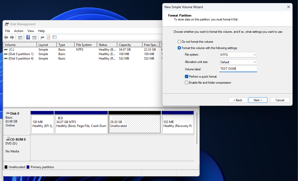The image size is (298, 181).
Task: Sort by the Volume column header
Action: pyautogui.click(x=20, y=45)
